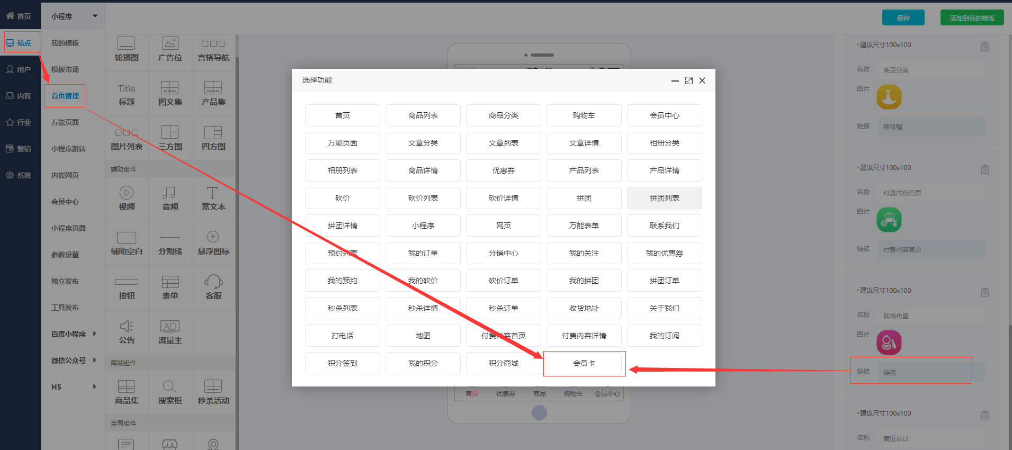Pick 分销中心 in the function dialog
The height and width of the screenshot is (450, 1012).
504,253
